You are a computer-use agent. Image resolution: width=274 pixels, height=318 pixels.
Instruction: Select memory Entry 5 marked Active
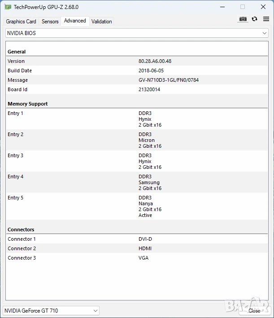coord(136,206)
